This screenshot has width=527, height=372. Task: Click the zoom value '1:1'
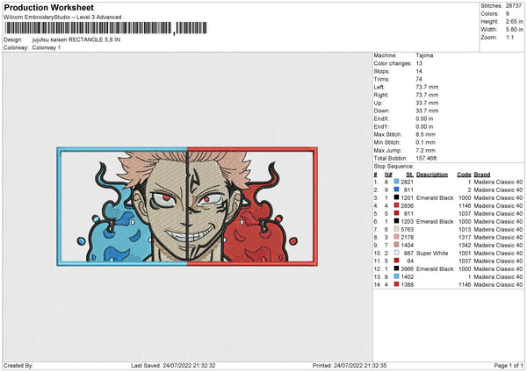click(509, 37)
